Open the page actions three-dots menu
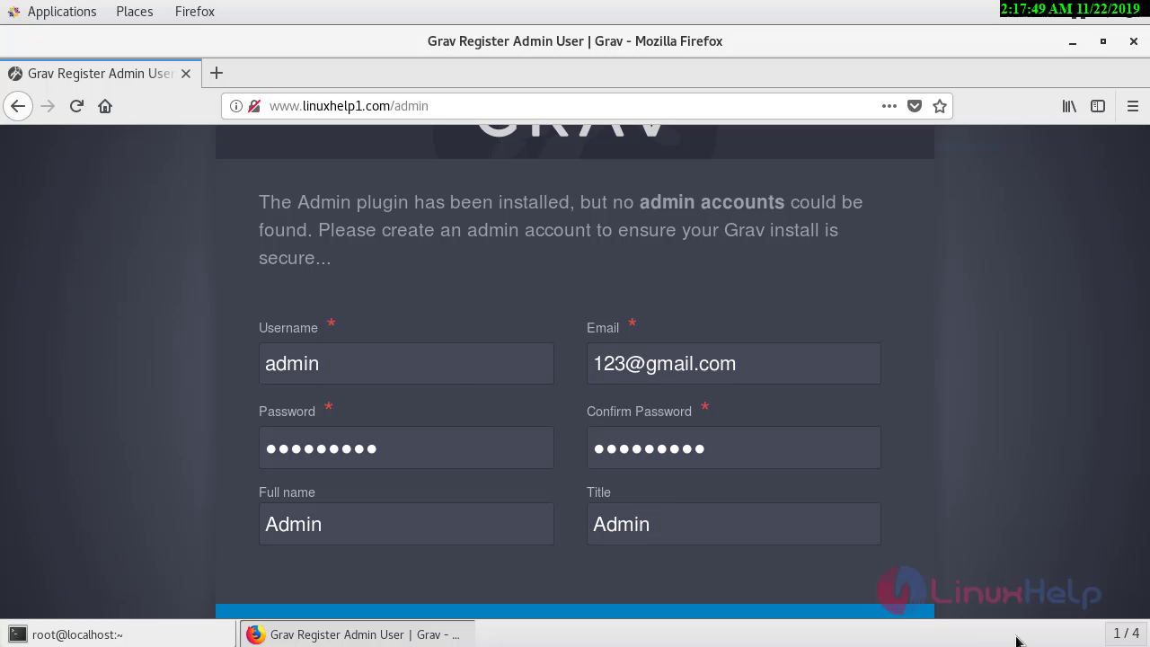The image size is (1150, 647). [x=889, y=106]
